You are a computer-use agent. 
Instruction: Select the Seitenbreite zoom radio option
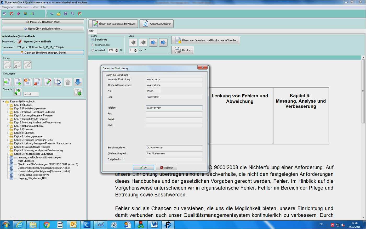pos(93,40)
